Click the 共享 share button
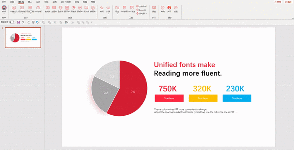294x150 pixels. pos(278,2)
